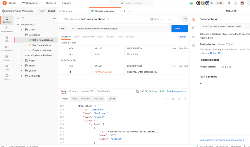Screen dimensions: 250x147
Task: Open the Cookies link
Action: point(182,37)
